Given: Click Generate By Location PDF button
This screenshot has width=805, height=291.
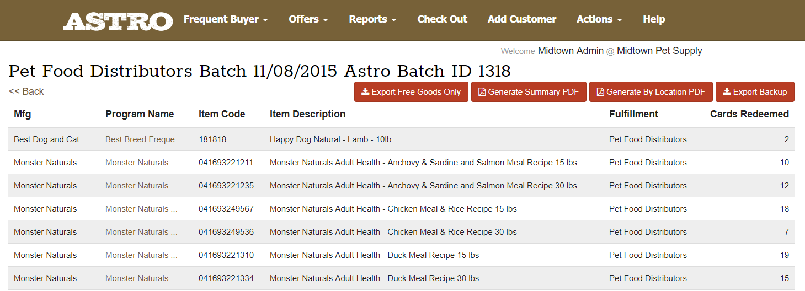Looking at the screenshot, I should point(651,92).
